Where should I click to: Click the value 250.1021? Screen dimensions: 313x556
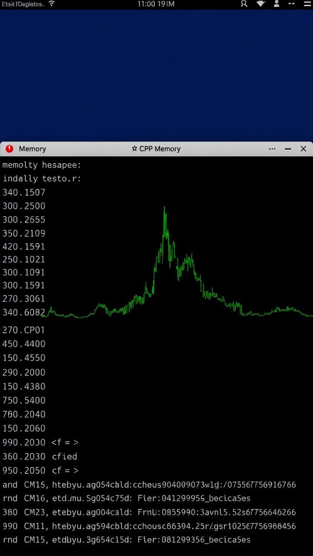[x=24, y=259]
